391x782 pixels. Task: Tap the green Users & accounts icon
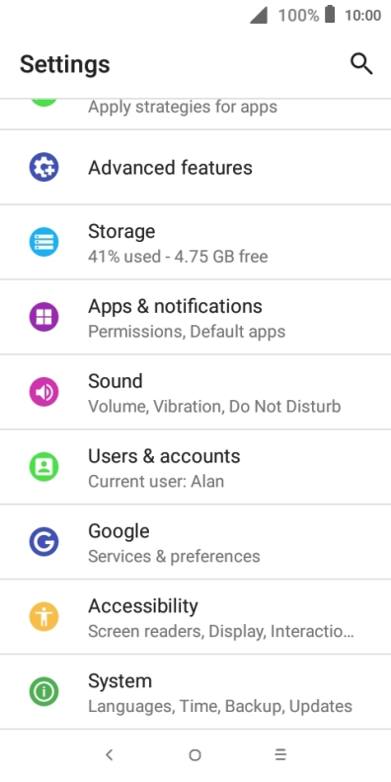click(43, 467)
